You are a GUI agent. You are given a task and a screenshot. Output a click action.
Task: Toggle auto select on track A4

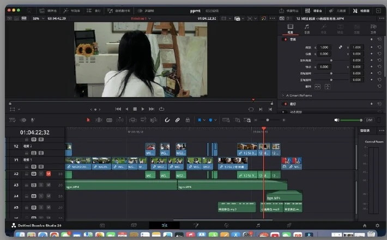coord(34,196)
